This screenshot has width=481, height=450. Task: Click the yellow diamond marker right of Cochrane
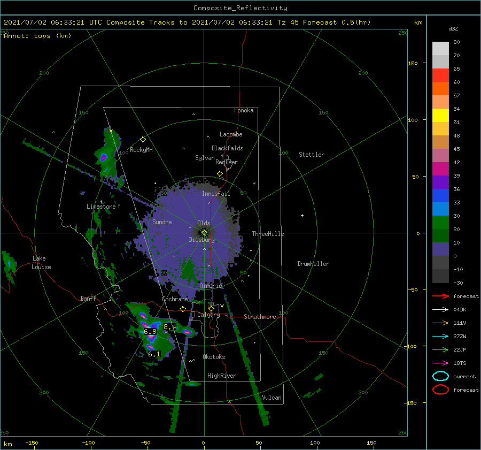[x=183, y=309]
